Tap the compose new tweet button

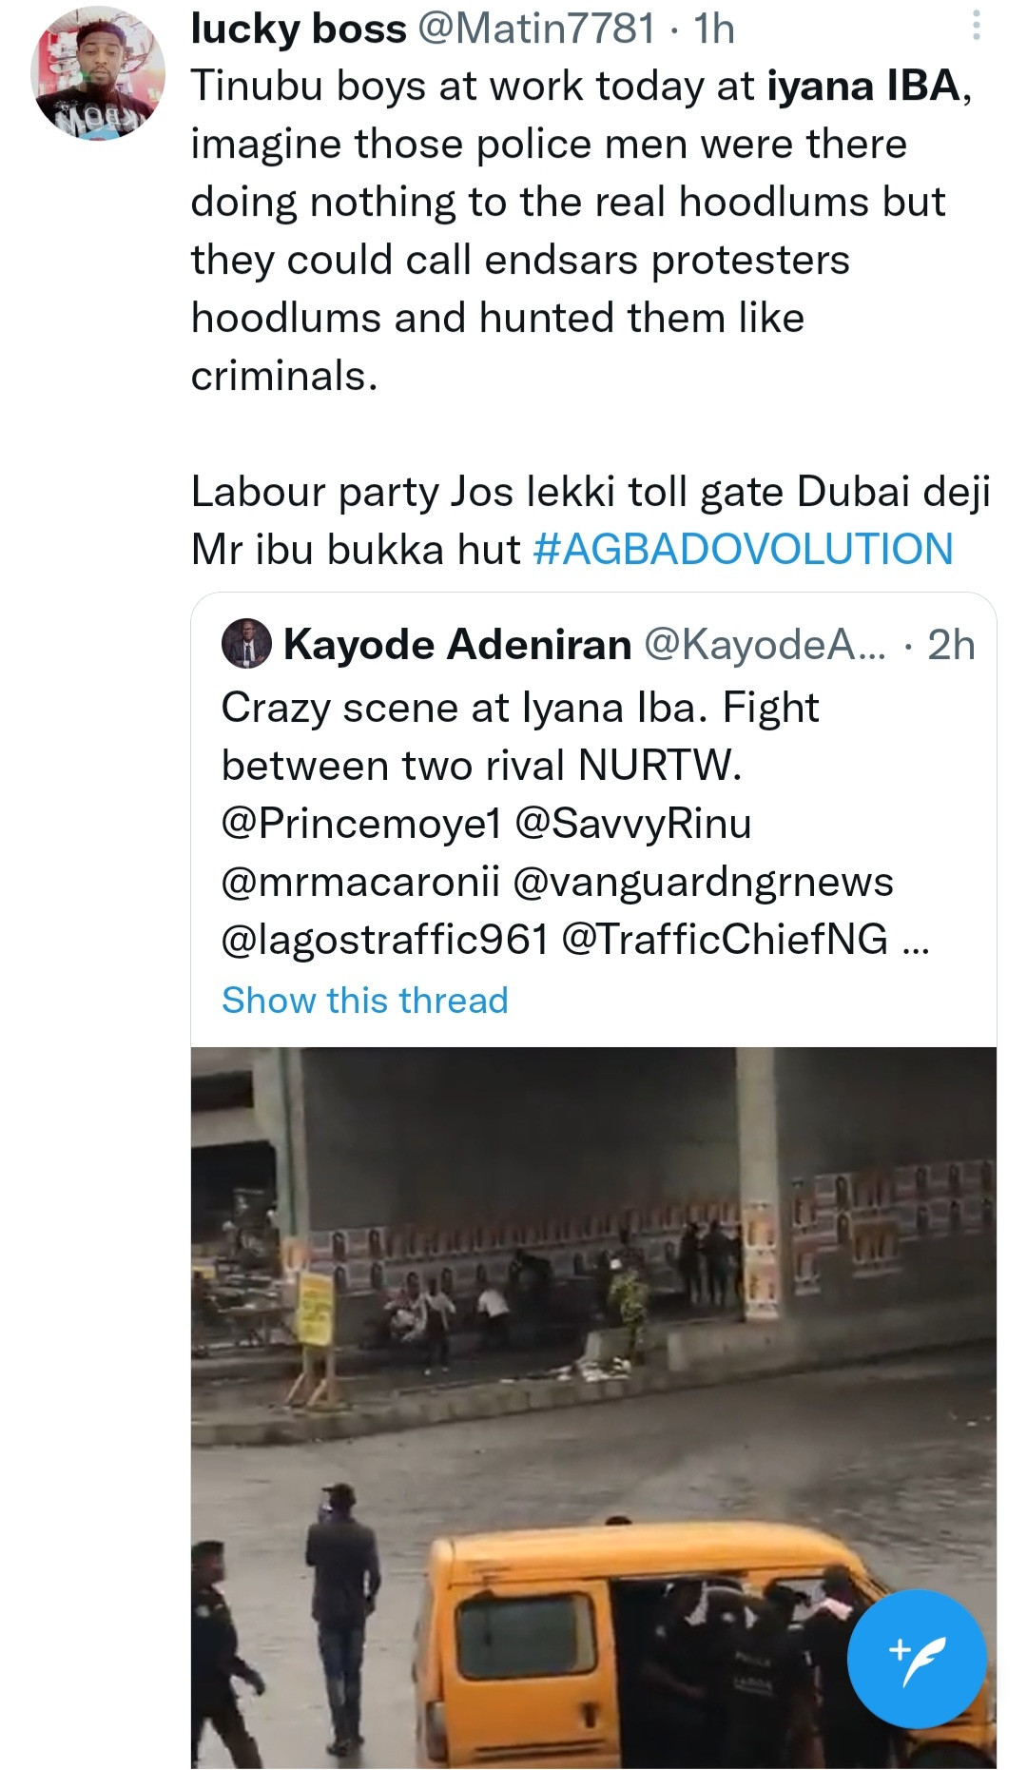[x=916, y=1658]
